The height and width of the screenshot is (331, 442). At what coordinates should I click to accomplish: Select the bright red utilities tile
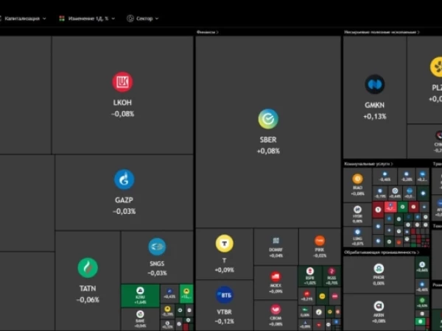tap(390, 207)
